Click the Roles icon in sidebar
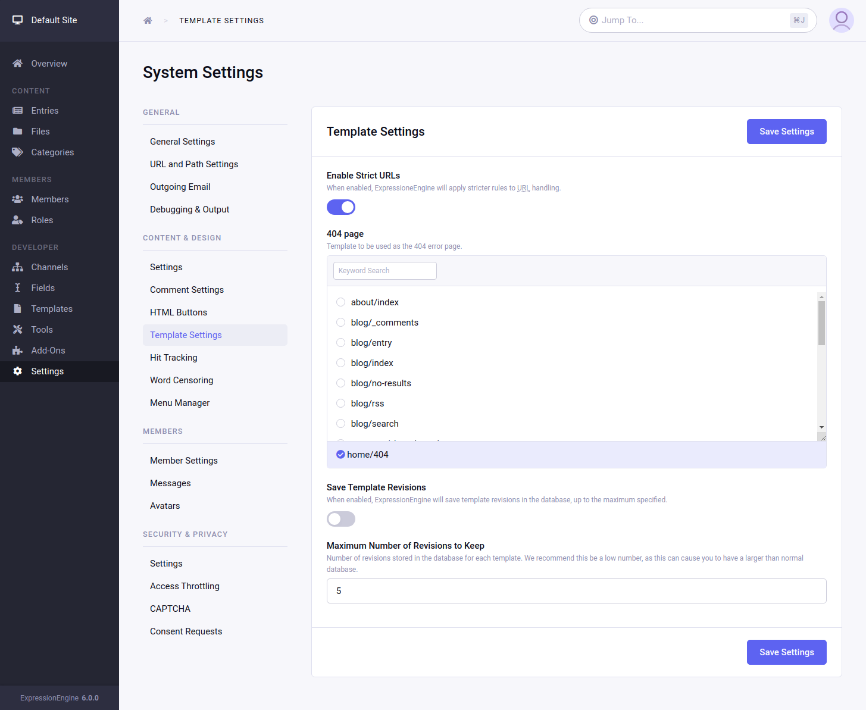Viewport: 866px width, 710px height. 18,220
